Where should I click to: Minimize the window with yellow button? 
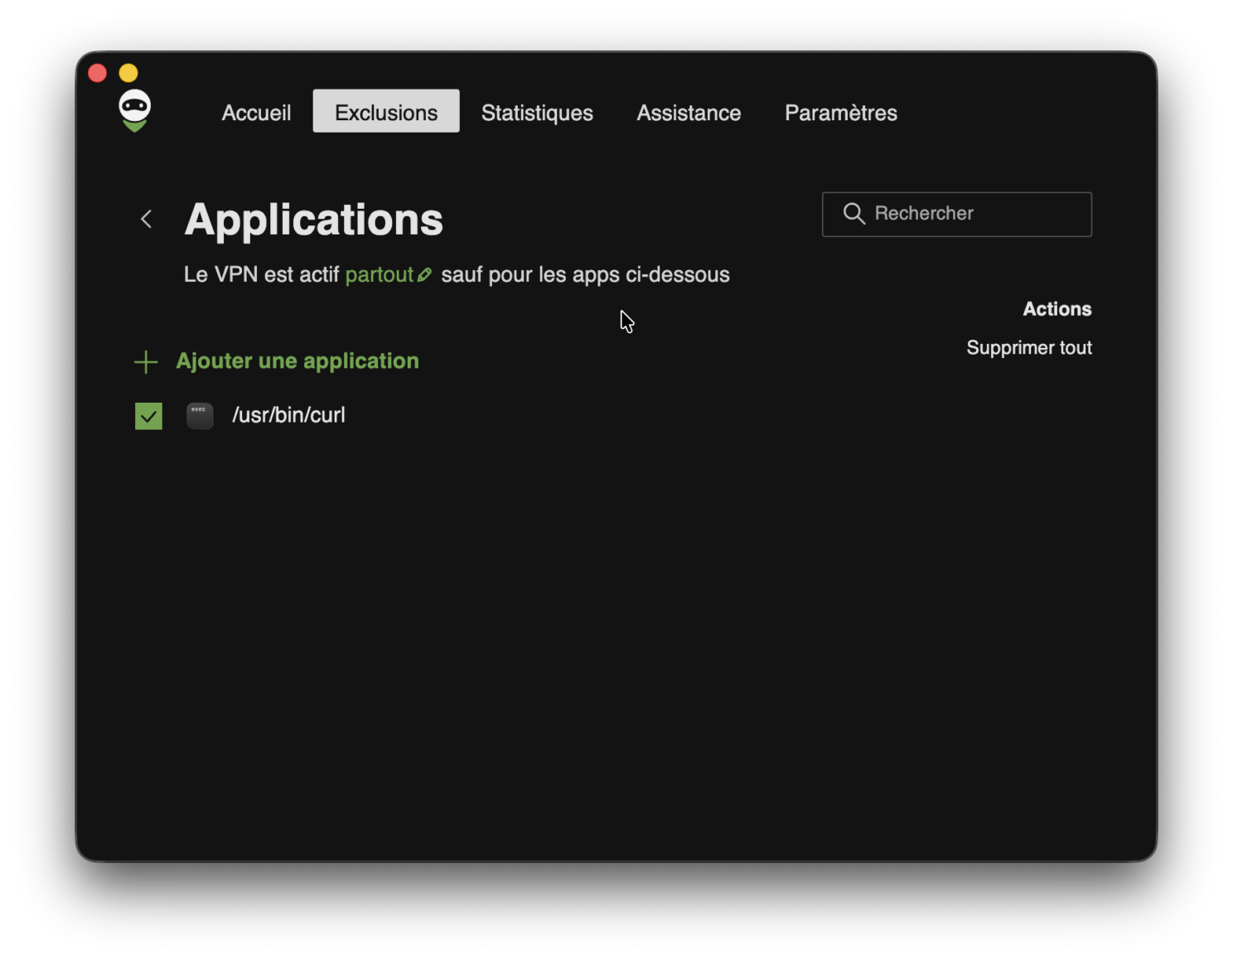[128, 73]
